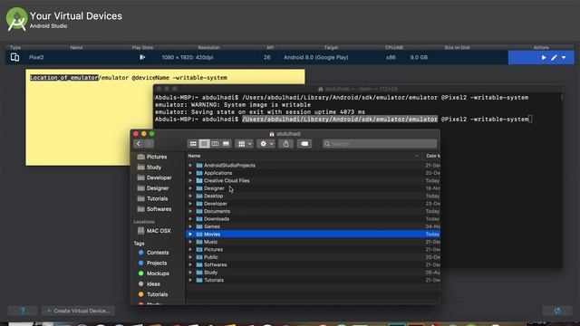This screenshot has width=580, height=326.
Task: Select the Games folder row
Action: (313, 226)
